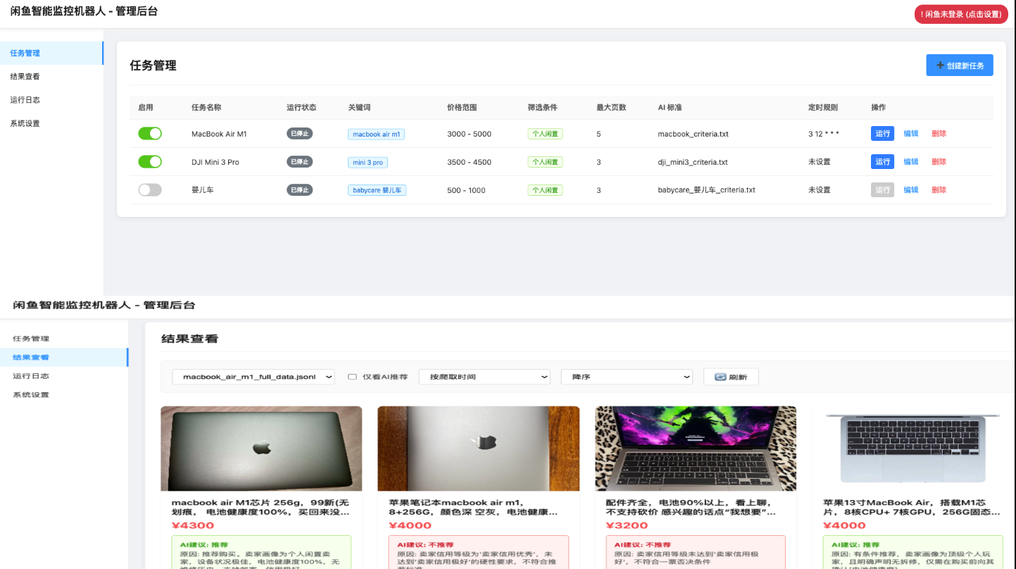Select 任务管理 in the task page sidebar

pos(51,54)
